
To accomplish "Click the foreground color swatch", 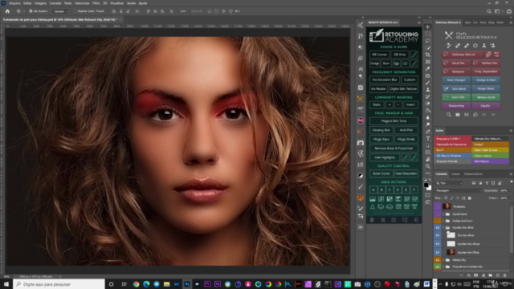I will point(426,185).
